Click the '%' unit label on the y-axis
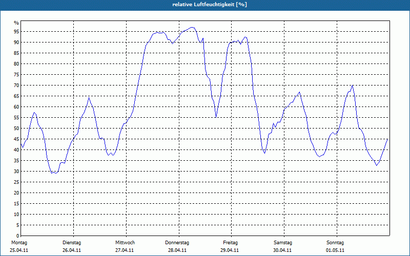Screen dimensions: 410x256 coord(16,23)
